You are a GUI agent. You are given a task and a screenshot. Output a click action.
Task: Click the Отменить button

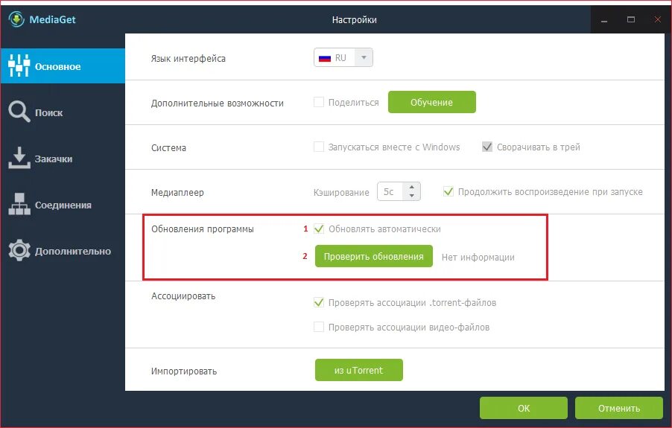(619, 408)
